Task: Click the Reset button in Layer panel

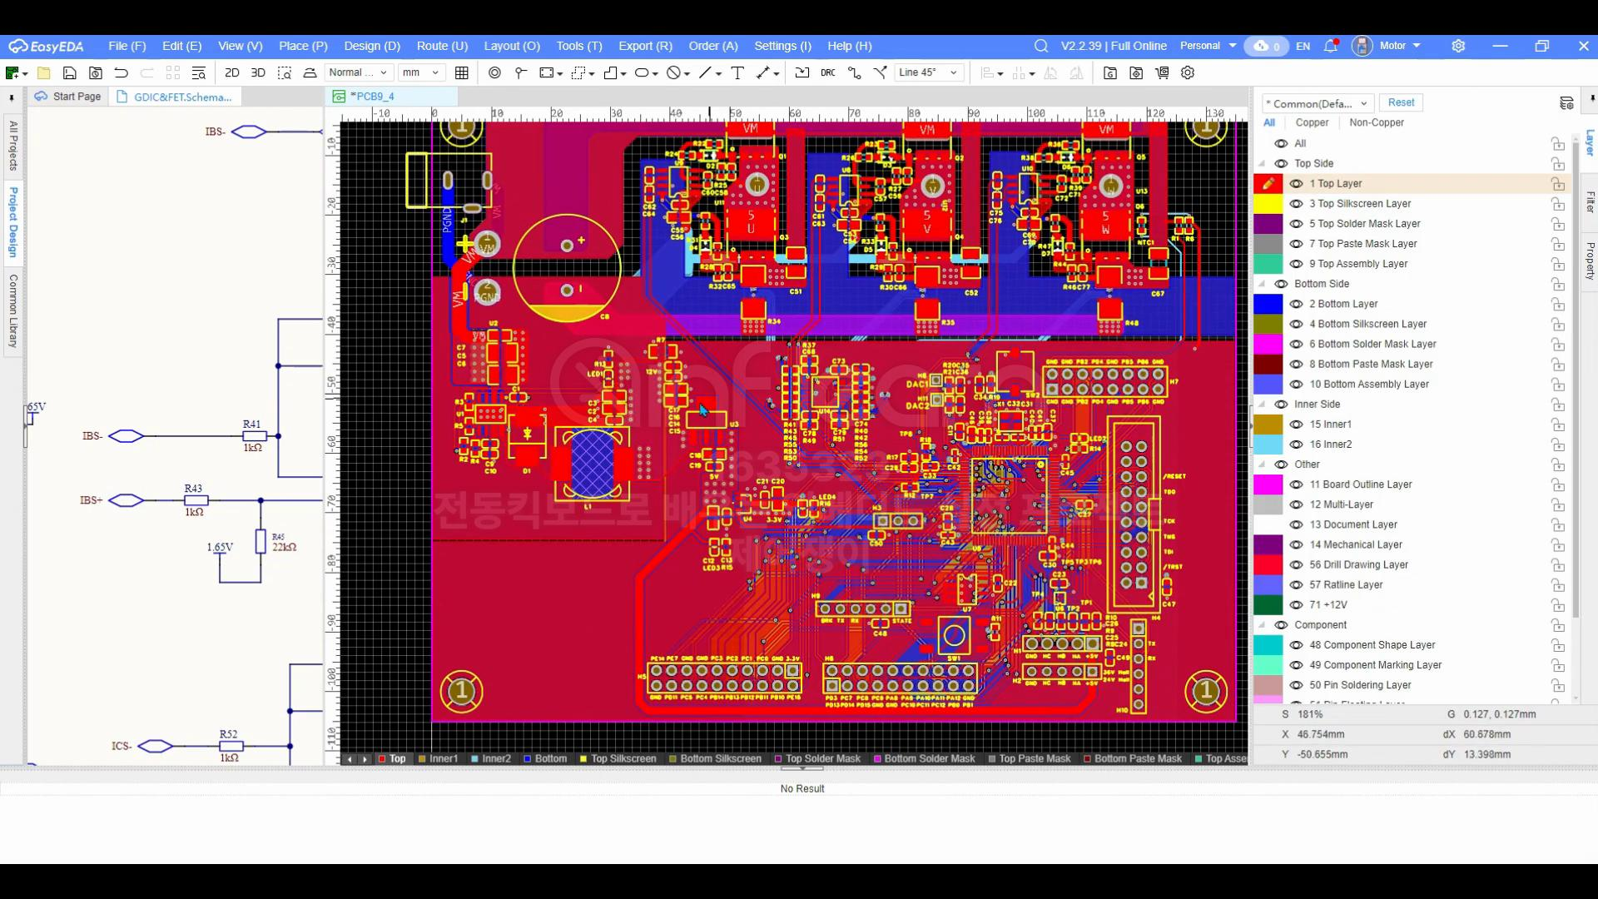Action: 1401,102
